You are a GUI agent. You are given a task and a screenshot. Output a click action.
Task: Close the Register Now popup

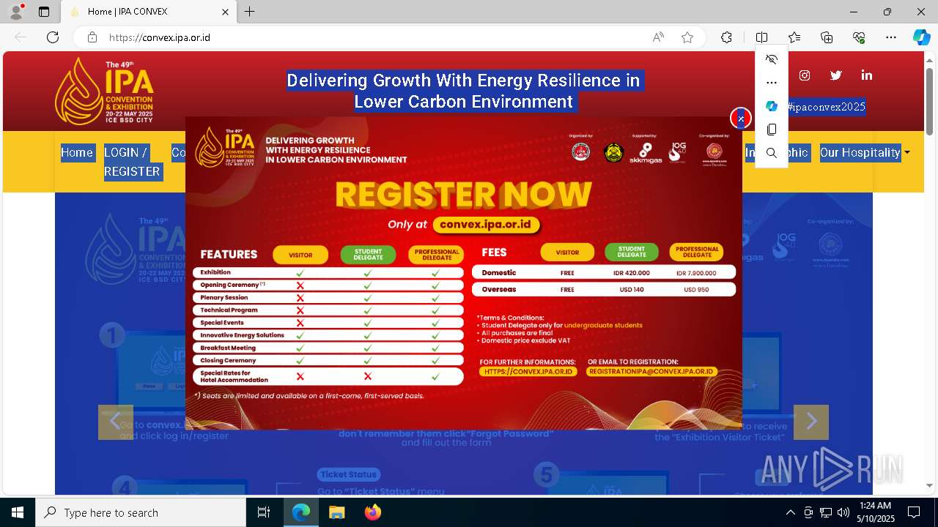(x=740, y=118)
